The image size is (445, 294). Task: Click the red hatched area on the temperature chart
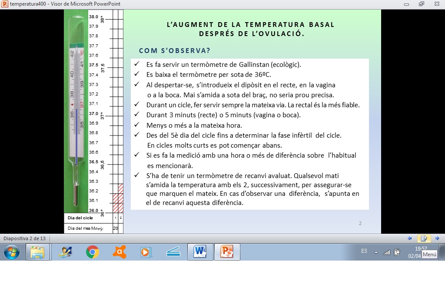coord(118,198)
